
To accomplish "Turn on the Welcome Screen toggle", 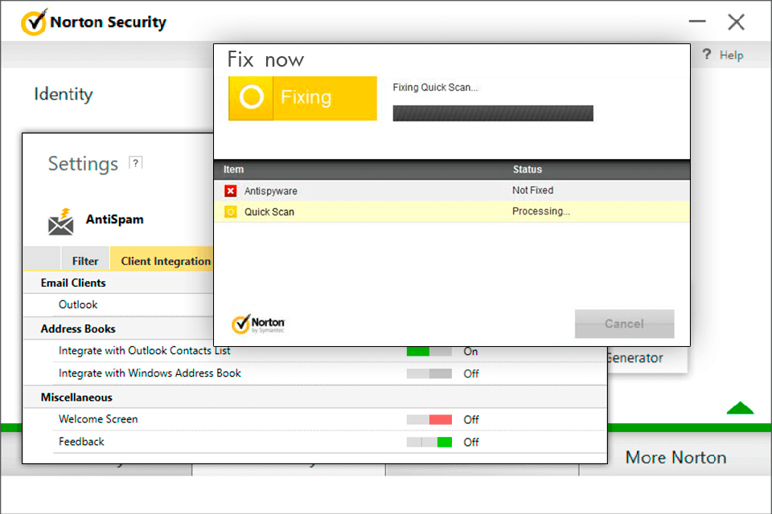I will click(429, 419).
